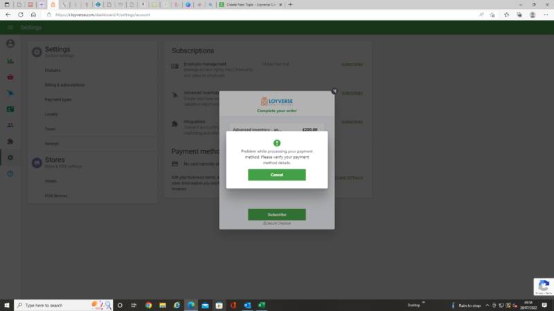Close the checkout popup with X icon
The image size is (554, 311).
click(334, 91)
